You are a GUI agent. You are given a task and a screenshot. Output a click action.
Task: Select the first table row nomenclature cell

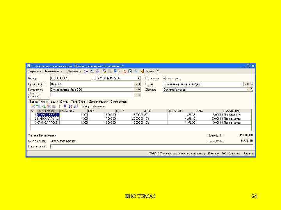(x=48, y=115)
